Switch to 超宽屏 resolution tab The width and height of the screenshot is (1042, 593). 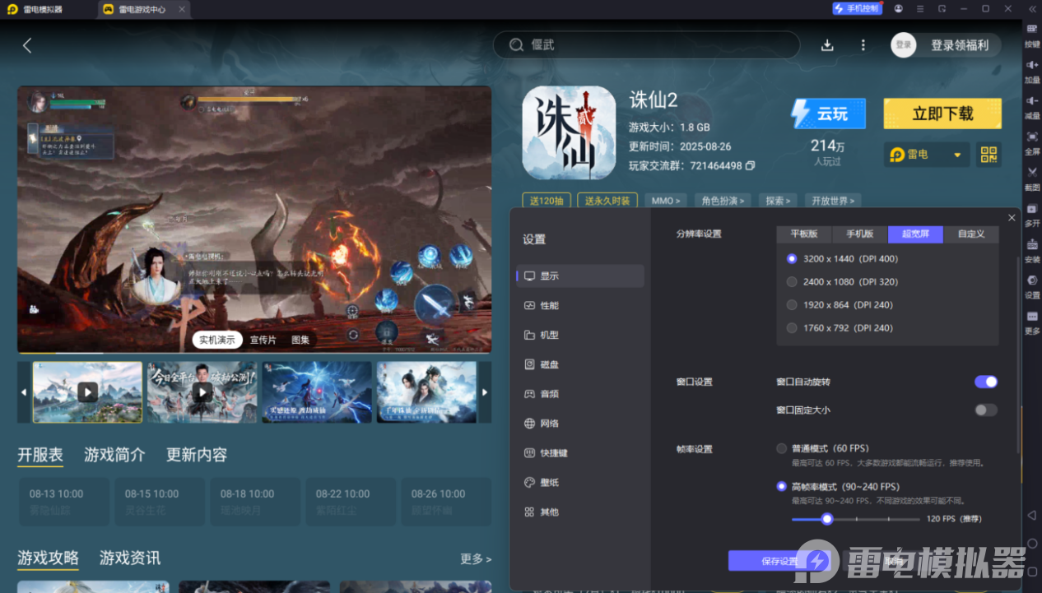pos(916,234)
